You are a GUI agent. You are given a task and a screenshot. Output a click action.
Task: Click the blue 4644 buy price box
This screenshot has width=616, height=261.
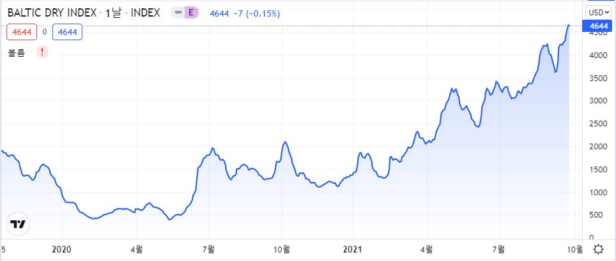67,32
